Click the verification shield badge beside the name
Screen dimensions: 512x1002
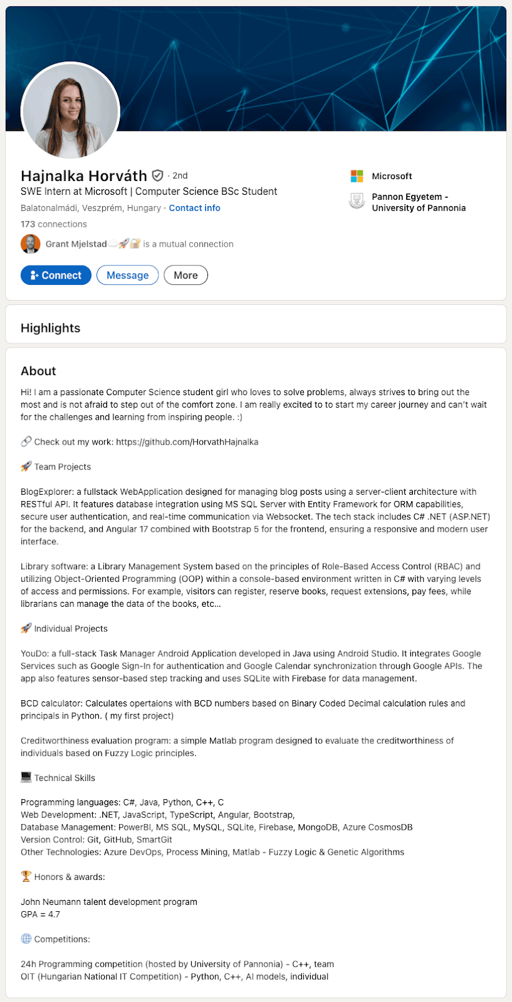click(x=157, y=176)
